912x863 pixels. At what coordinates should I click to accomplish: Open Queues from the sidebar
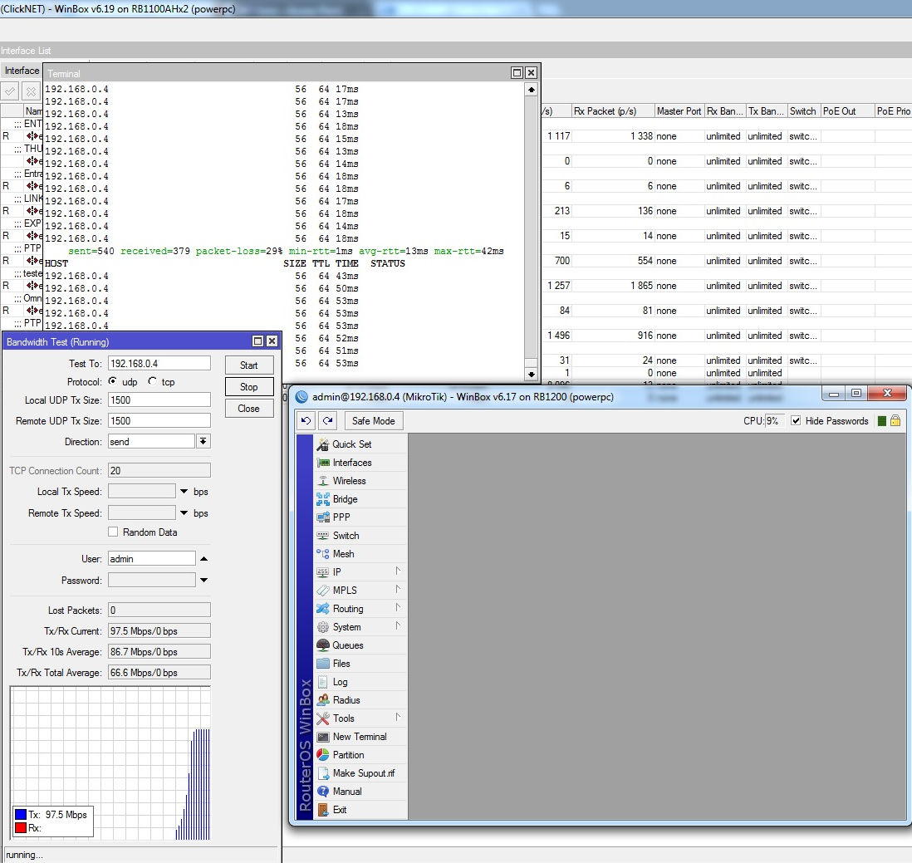pos(347,645)
